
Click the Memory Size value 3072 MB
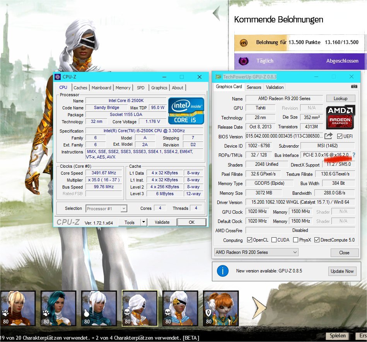point(264,193)
